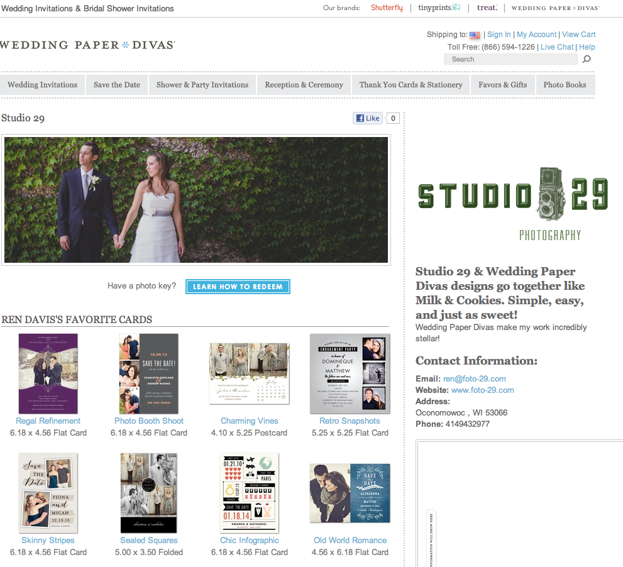Click the bride and groom banner photo

(196, 200)
